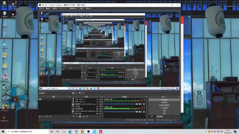This screenshot has height=134, width=239.
Task: Adjust the audio input capture volume slider
Action: click(121, 112)
